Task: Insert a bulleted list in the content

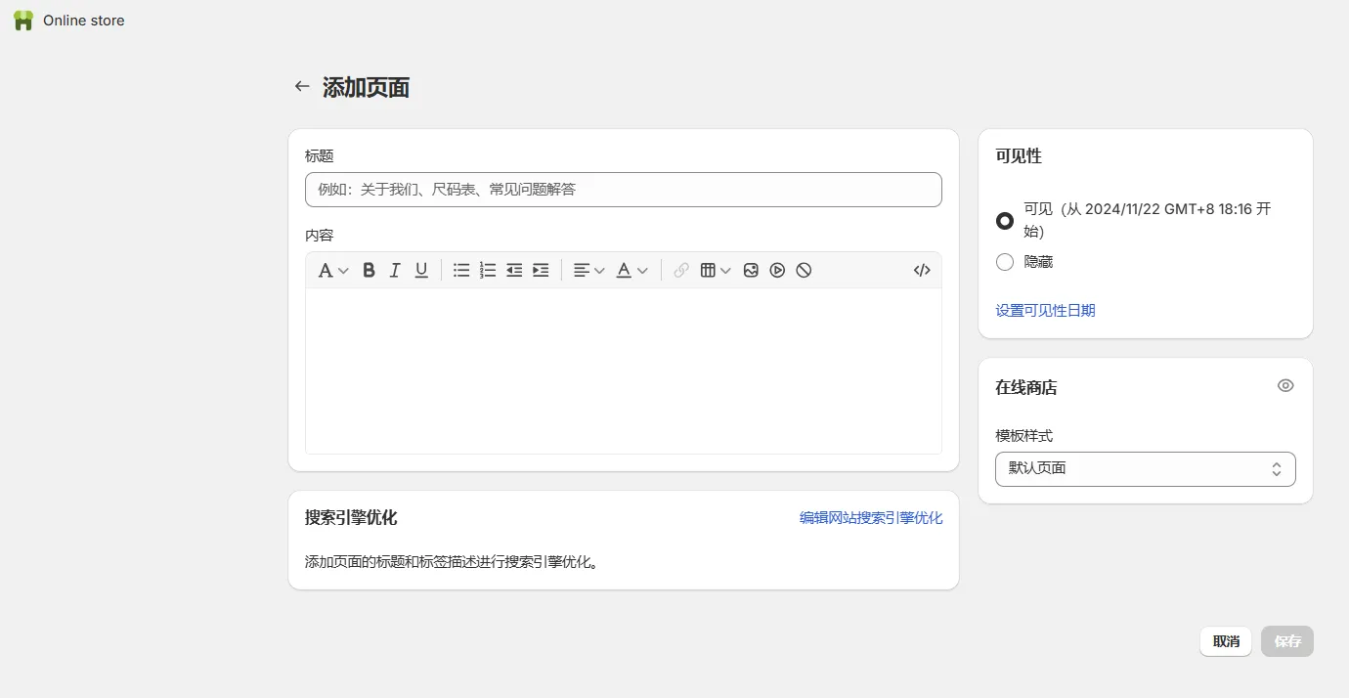Action: [x=461, y=270]
